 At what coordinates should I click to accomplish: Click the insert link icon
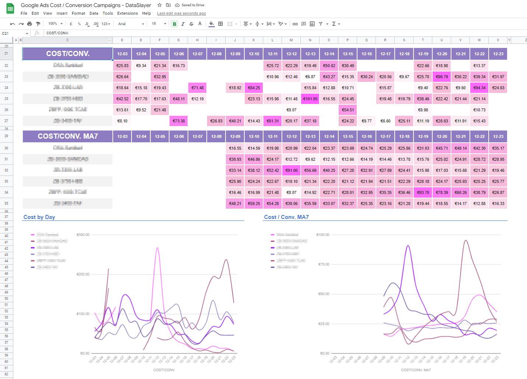[295, 24]
